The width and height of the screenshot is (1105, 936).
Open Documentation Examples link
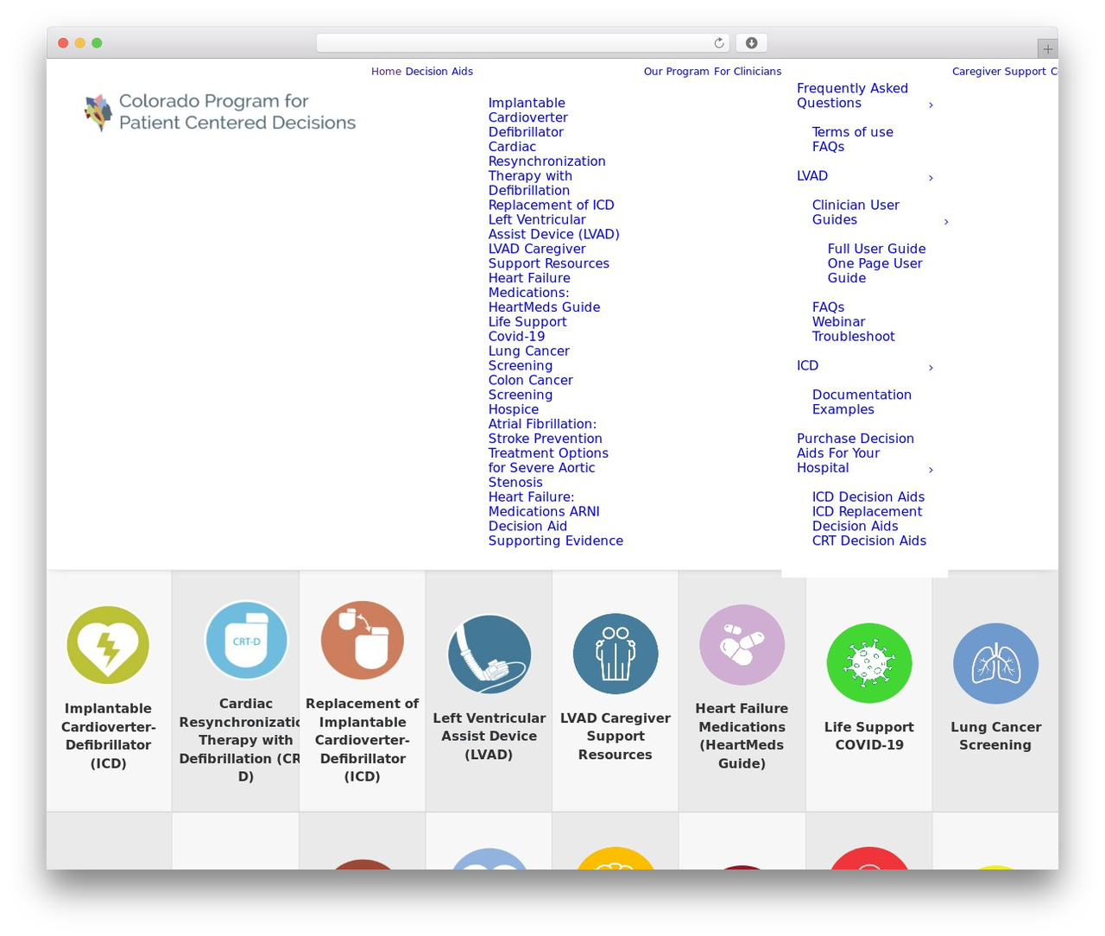(862, 402)
